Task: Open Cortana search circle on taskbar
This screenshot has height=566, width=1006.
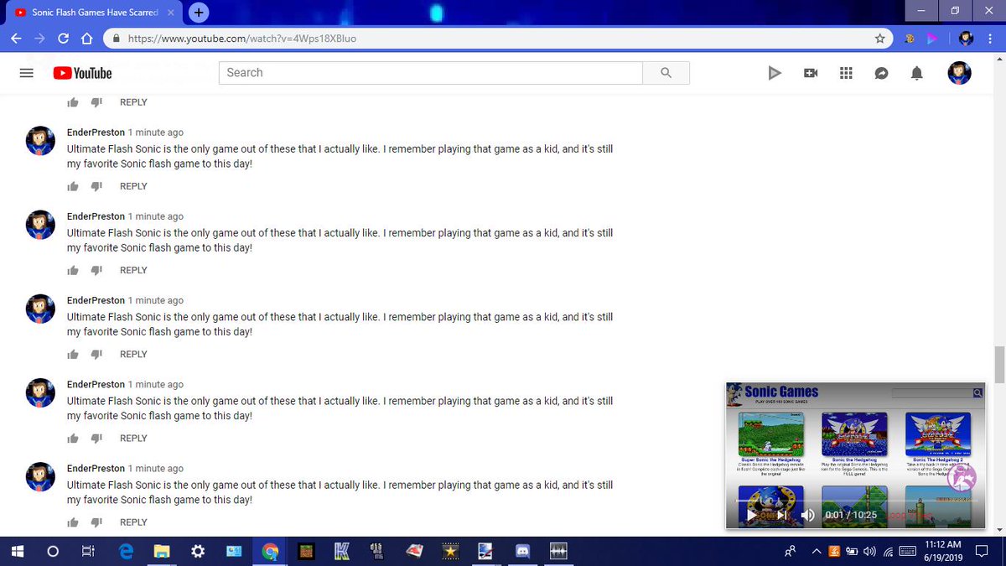Action: point(53,551)
